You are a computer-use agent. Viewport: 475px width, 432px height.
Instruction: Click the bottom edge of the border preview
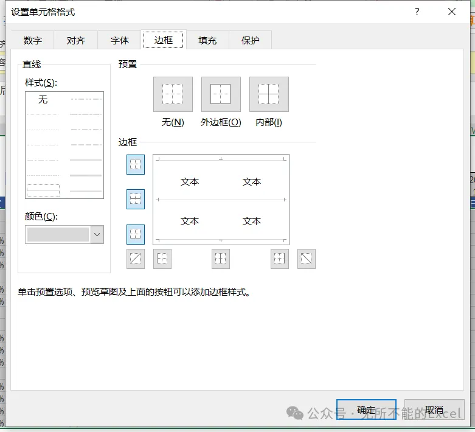[x=221, y=240]
